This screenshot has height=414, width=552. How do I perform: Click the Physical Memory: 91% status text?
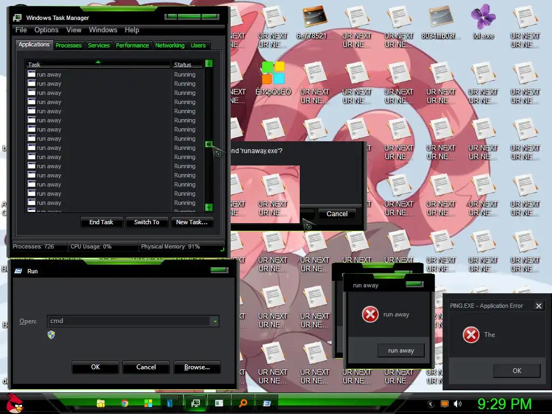pos(170,246)
